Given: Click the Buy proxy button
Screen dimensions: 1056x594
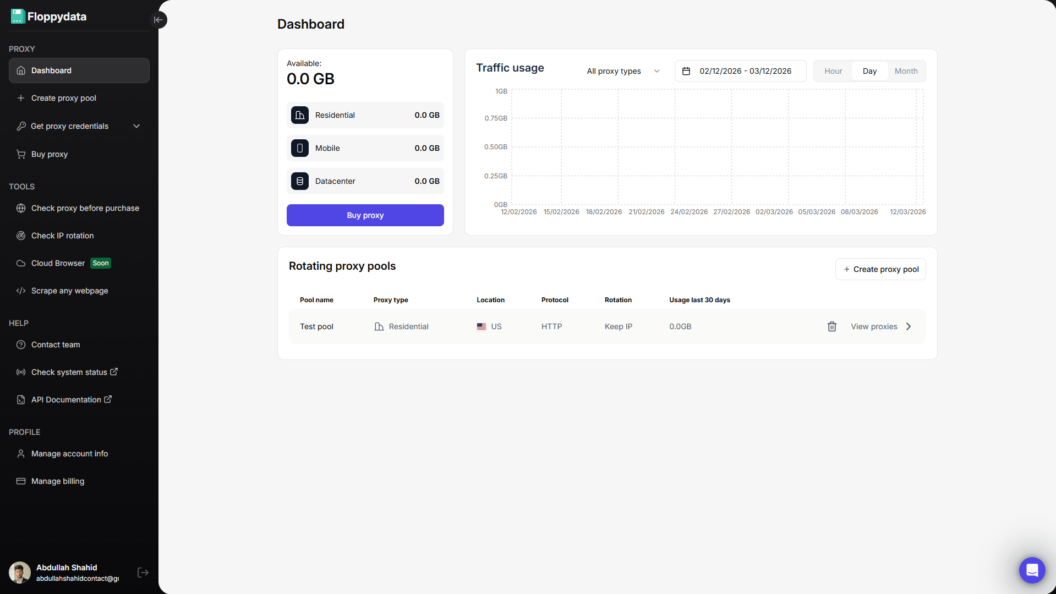Looking at the screenshot, I should pyautogui.click(x=365, y=215).
